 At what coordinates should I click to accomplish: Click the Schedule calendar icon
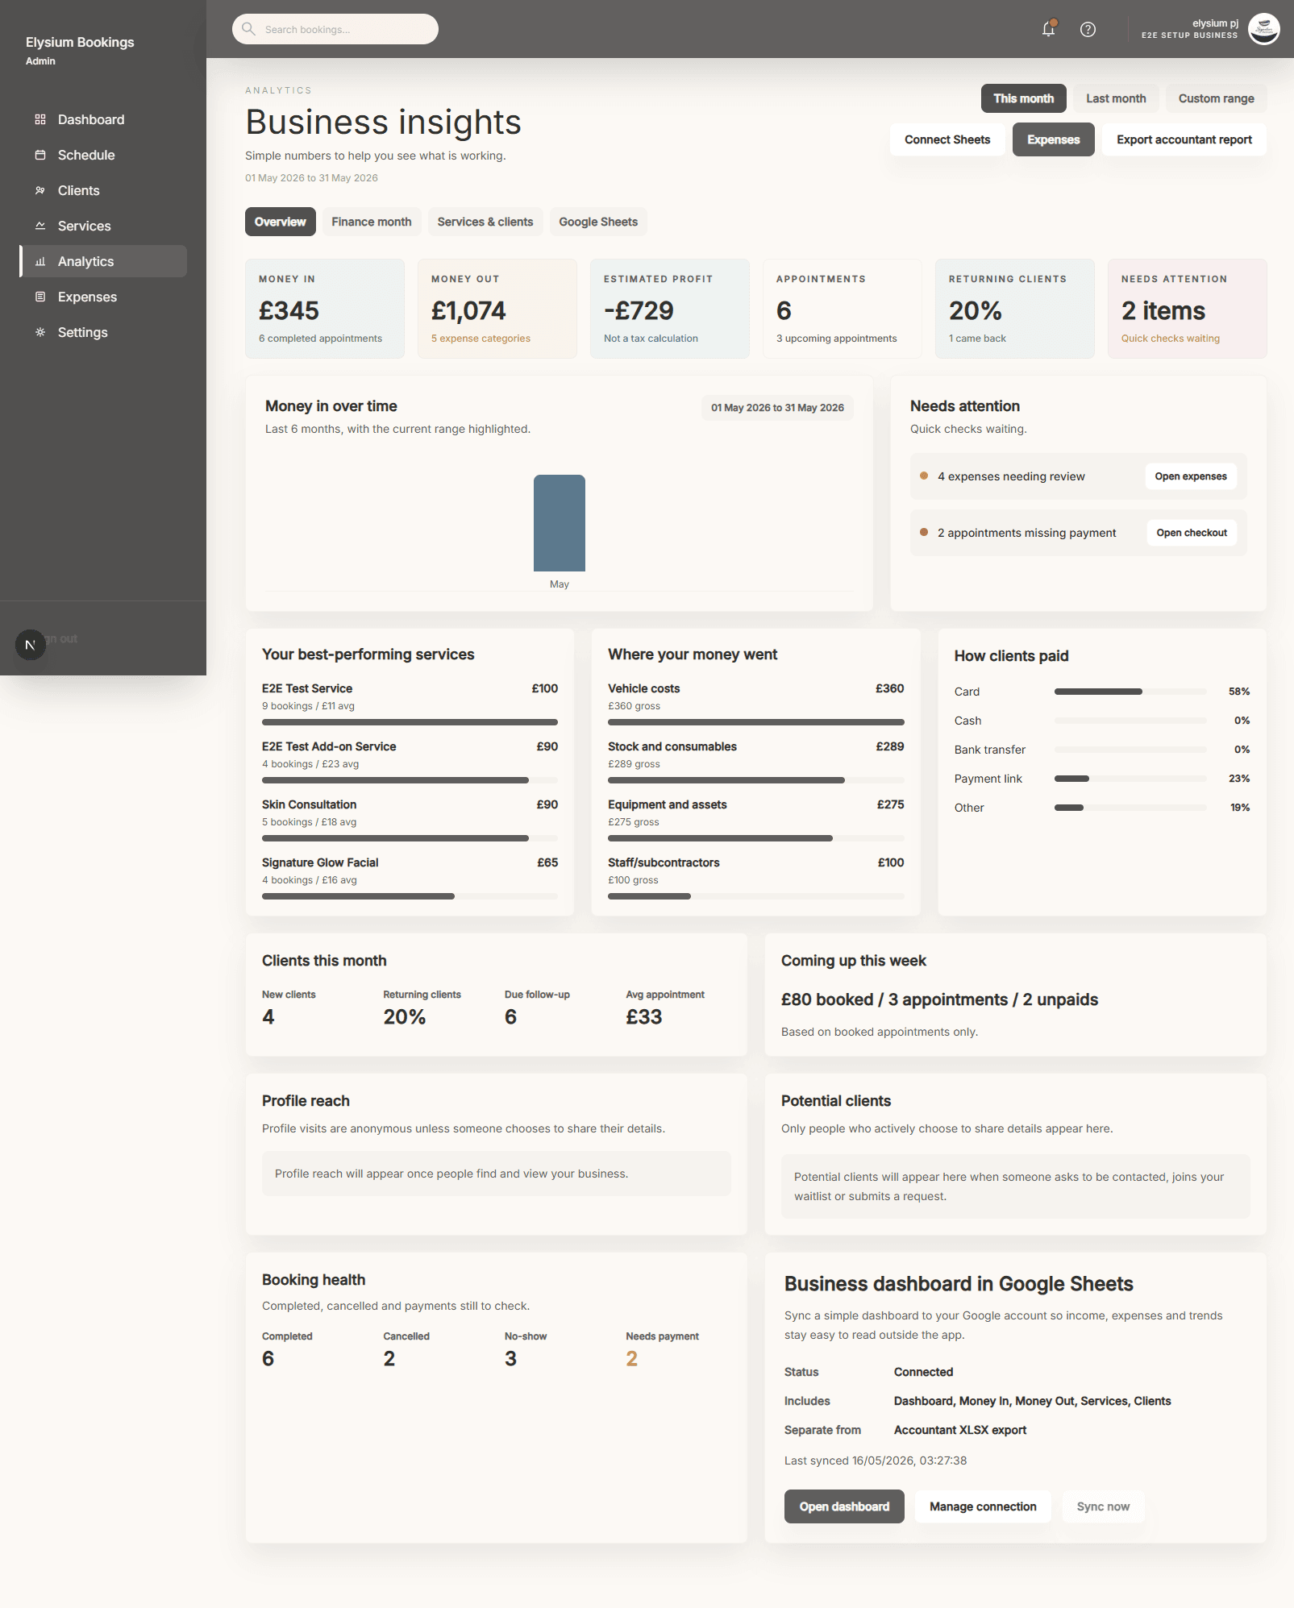[40, 155]
